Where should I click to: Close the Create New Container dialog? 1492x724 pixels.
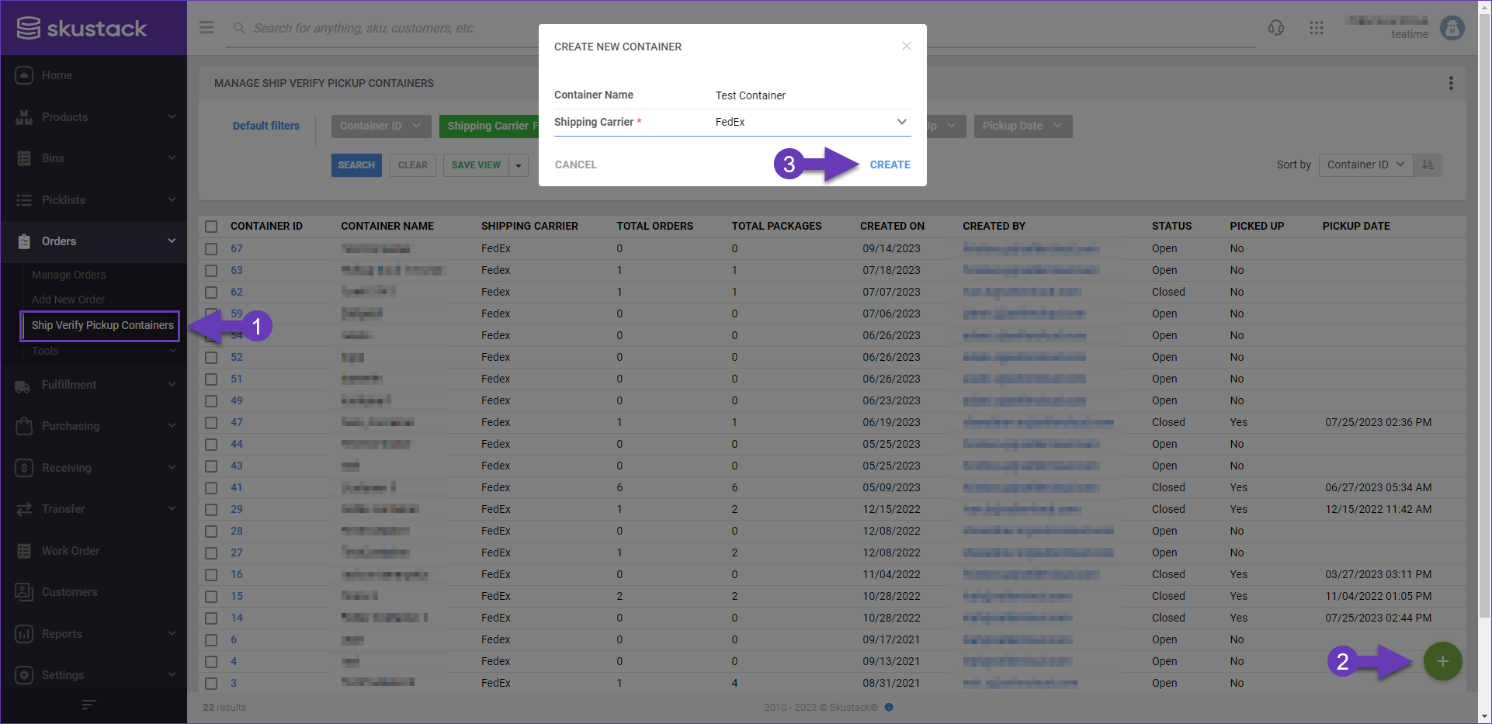pyautogui.click(x=906, y=46)
